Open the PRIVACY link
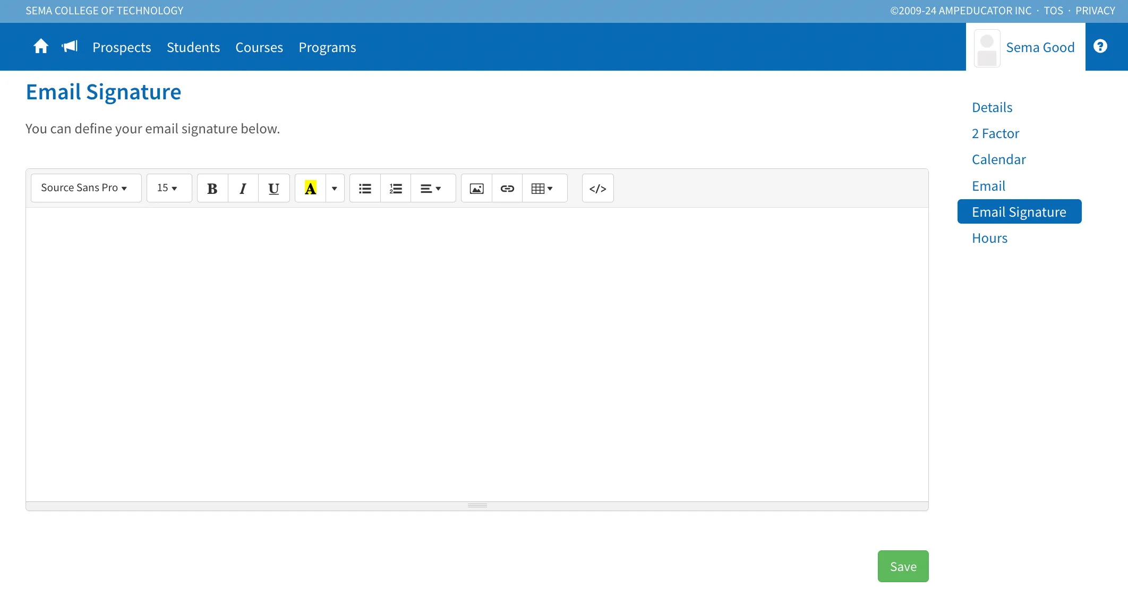Image resolution: width=1128 pixels, height=613 pixels. point(1095,11)
